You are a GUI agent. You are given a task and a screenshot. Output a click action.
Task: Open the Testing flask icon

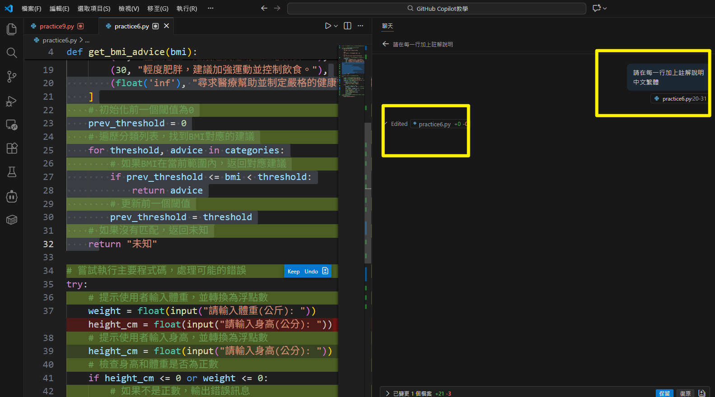tap(12, 172)
